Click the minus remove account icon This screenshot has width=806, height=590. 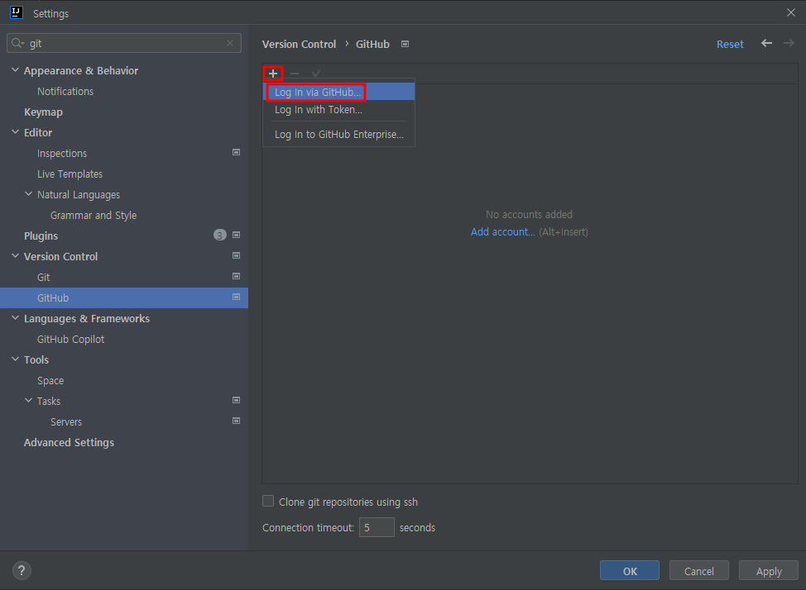tap(295, 74)
